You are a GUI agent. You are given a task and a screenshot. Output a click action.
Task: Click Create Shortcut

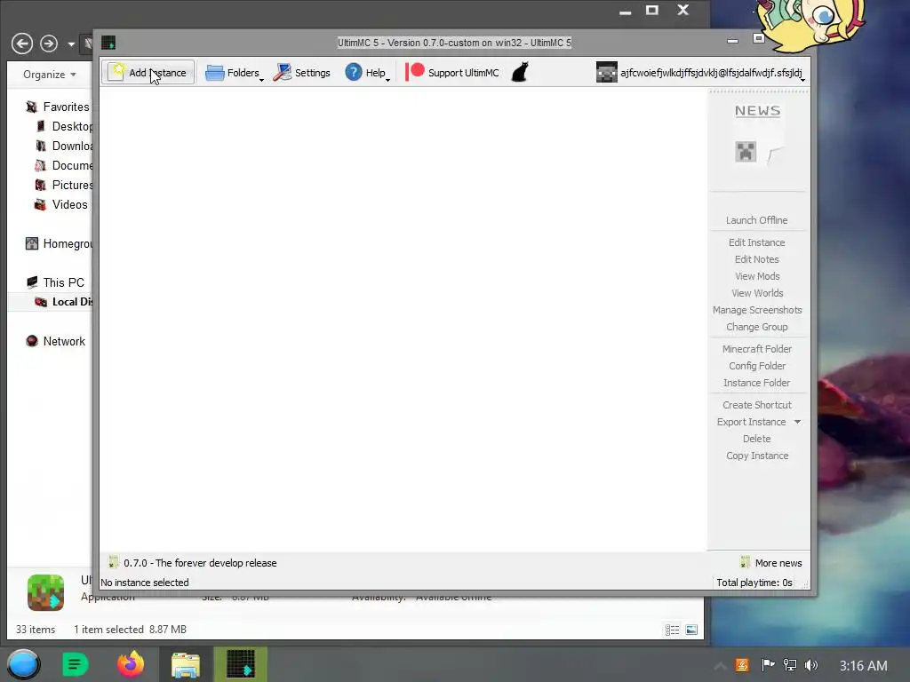click(x=756, y=405)
